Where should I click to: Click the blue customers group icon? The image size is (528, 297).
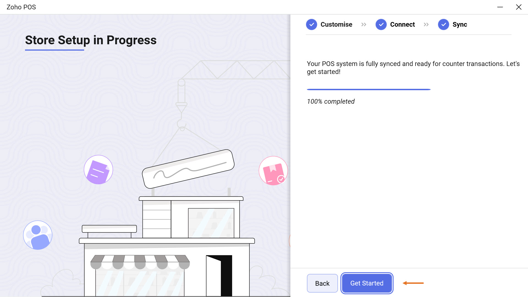38,235
